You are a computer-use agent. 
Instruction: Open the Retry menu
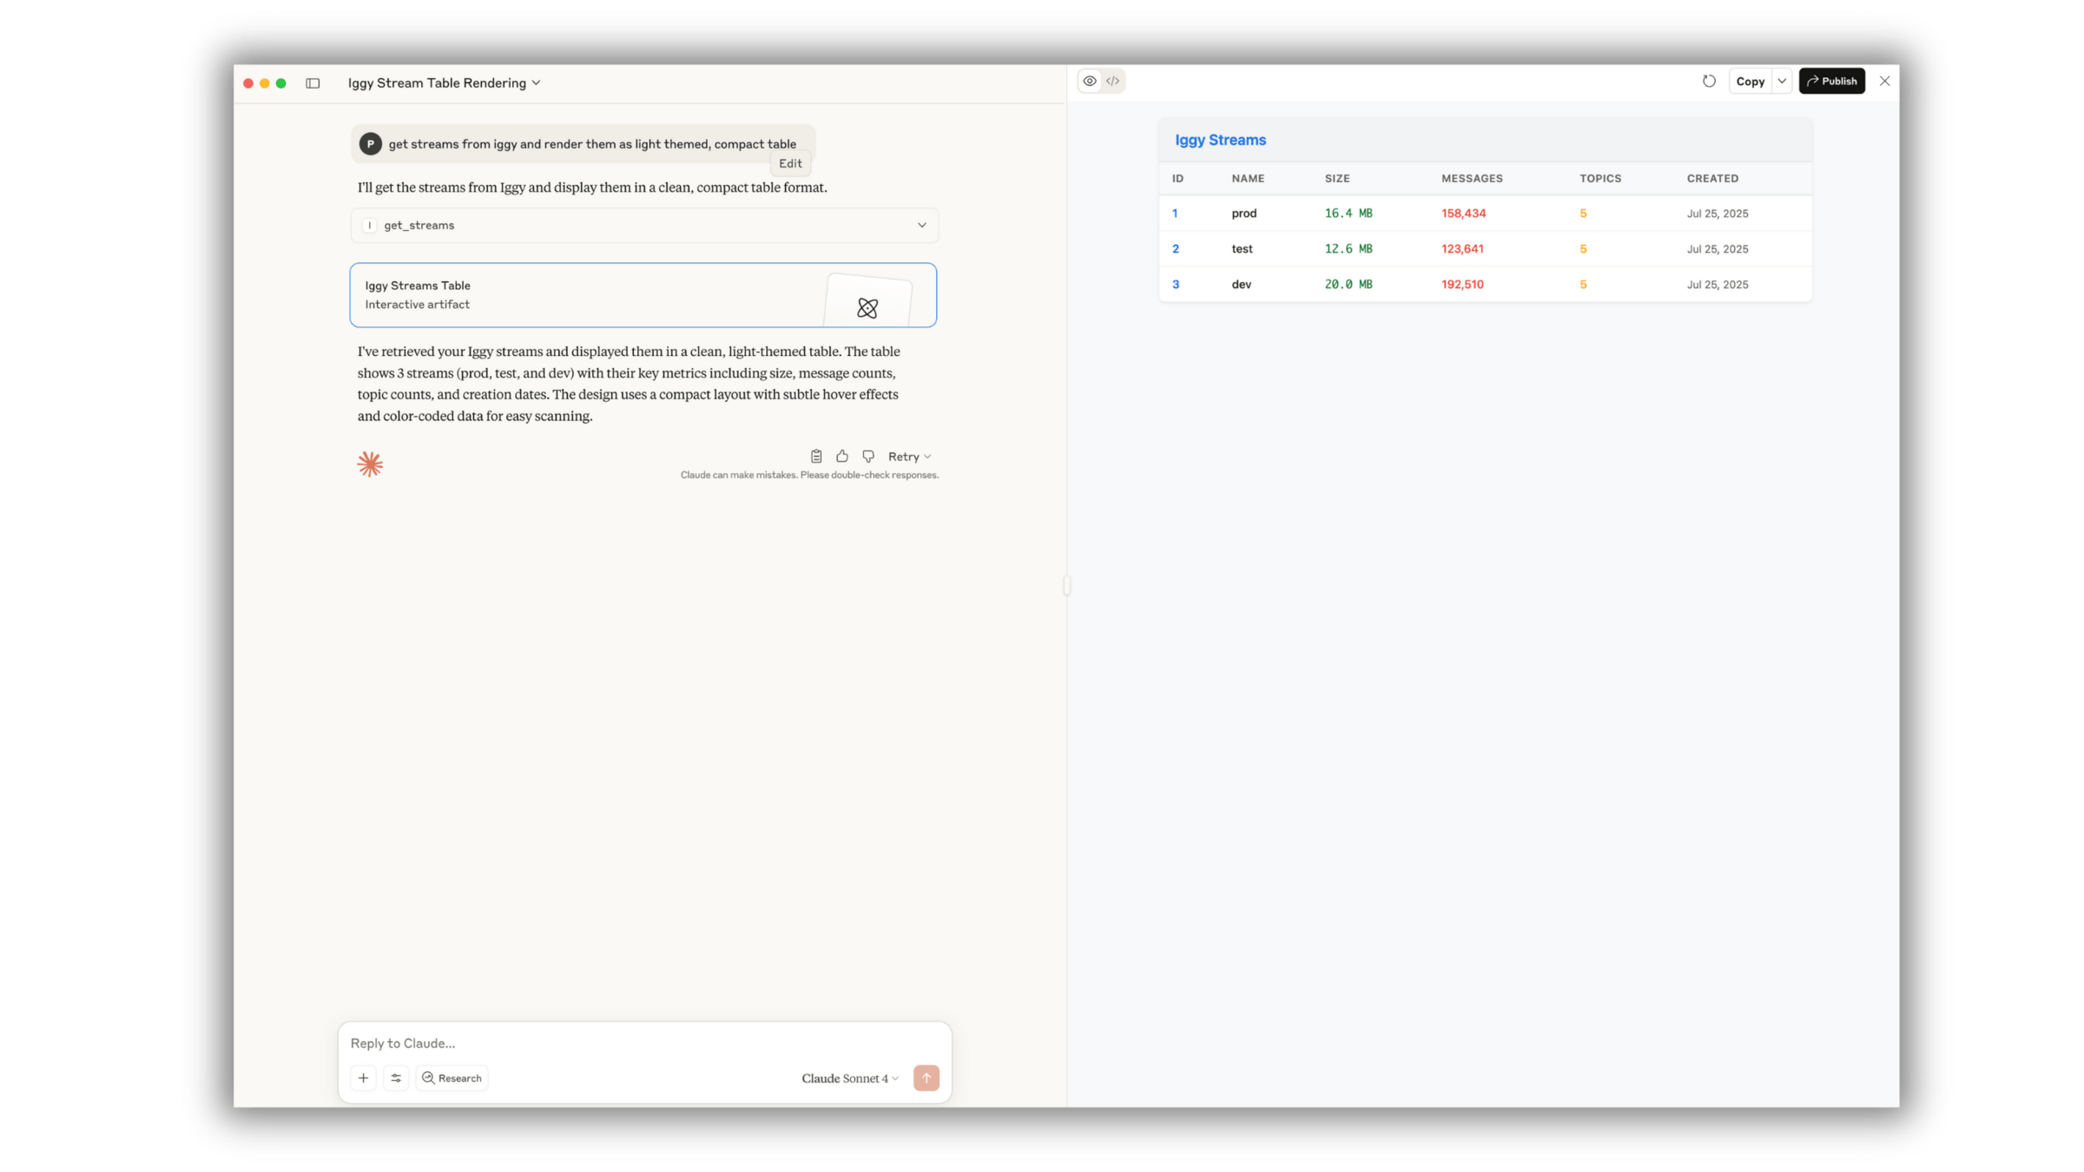point(908,457)
